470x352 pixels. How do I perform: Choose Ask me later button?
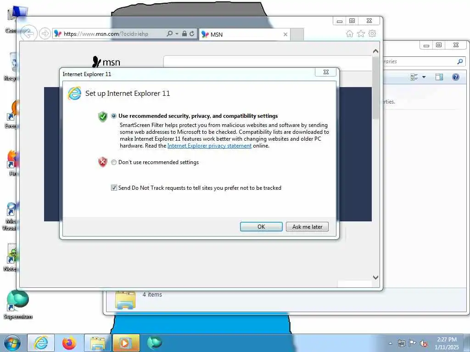[x=307, y=226]
